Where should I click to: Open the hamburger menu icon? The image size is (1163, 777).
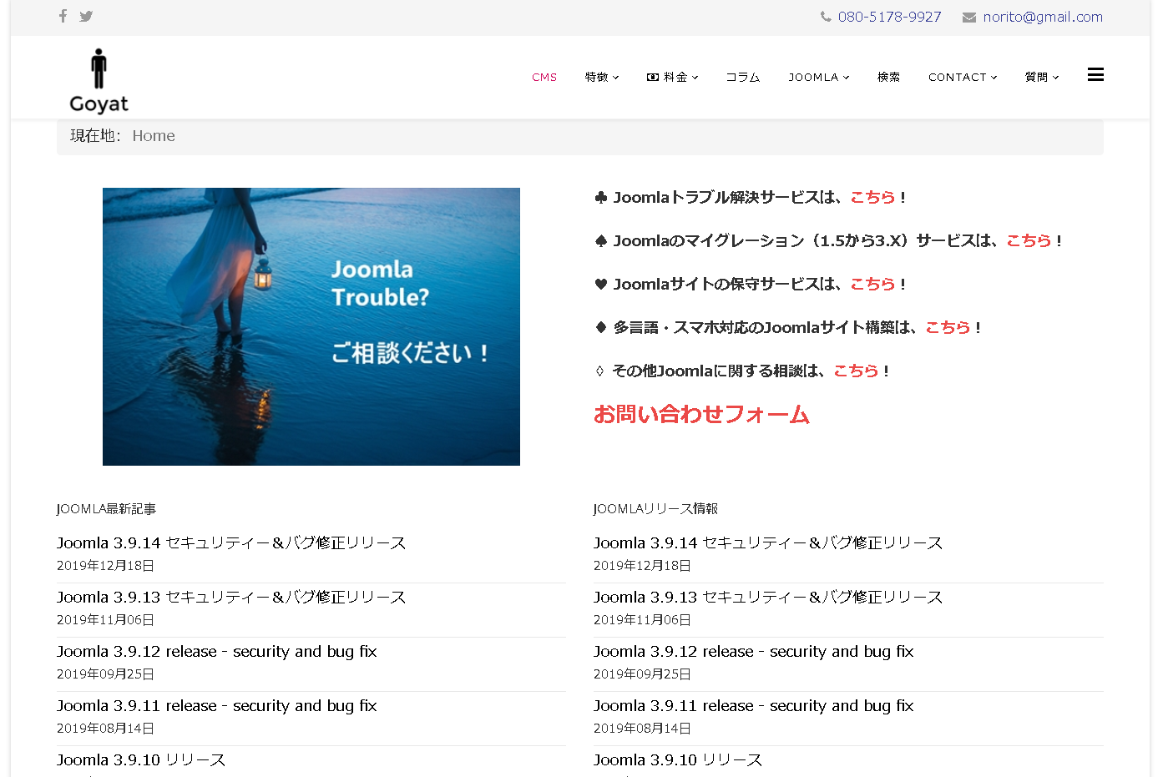1095,74
